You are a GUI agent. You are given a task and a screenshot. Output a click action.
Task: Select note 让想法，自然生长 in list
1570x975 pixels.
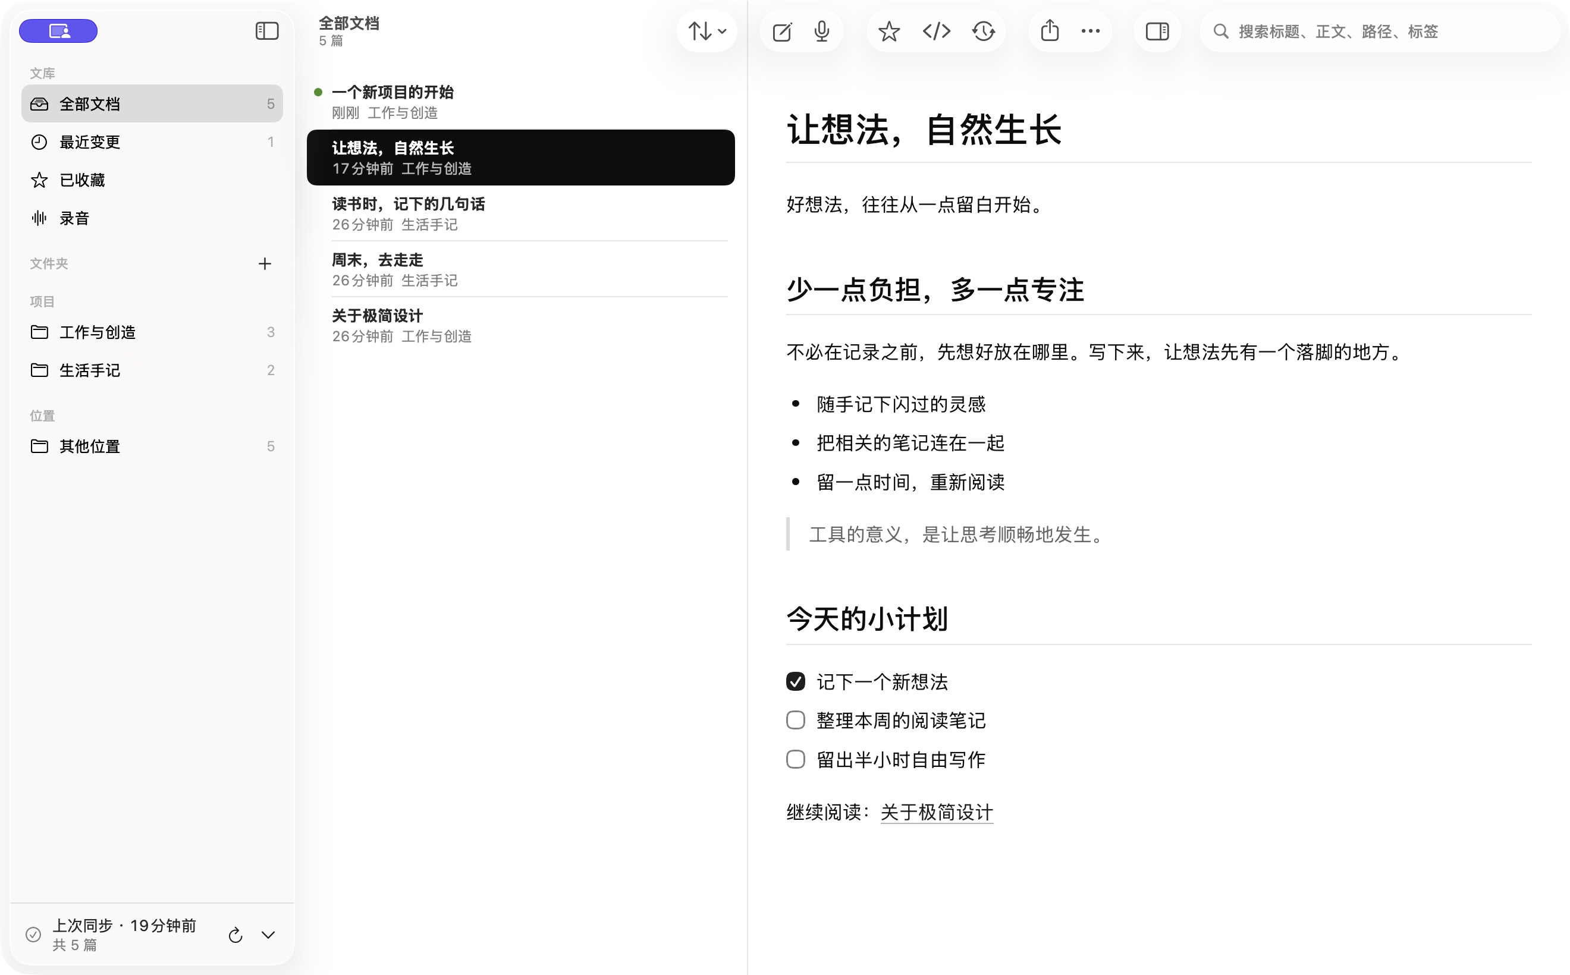(520, 158)
